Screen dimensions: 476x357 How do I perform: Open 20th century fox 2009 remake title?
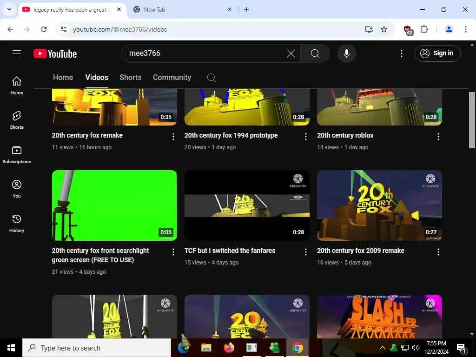361,251
